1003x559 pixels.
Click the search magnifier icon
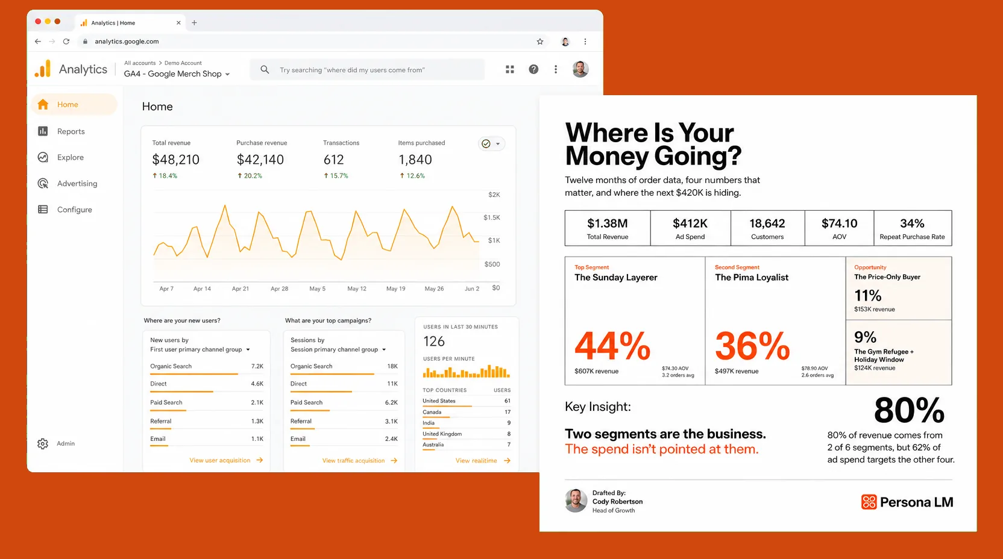pos(265,70)
